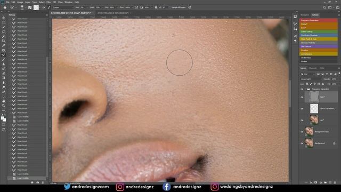Hide the Frequency Separation group
341x192 pixels.
pos(302,89)
